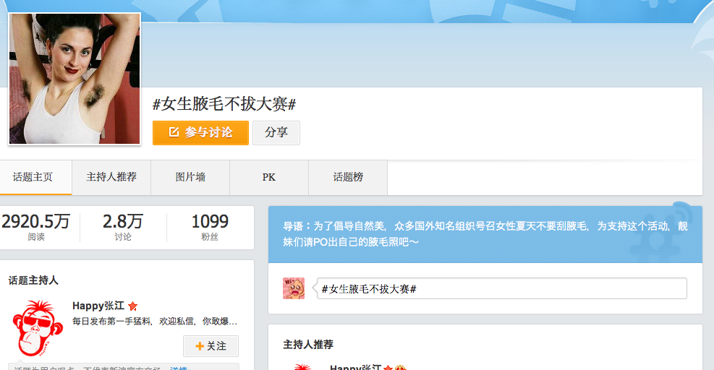Click the #女生腋毛不拔大赛# topic title
Viewport: 714px width, 370px height.
[x=224, y=104]
